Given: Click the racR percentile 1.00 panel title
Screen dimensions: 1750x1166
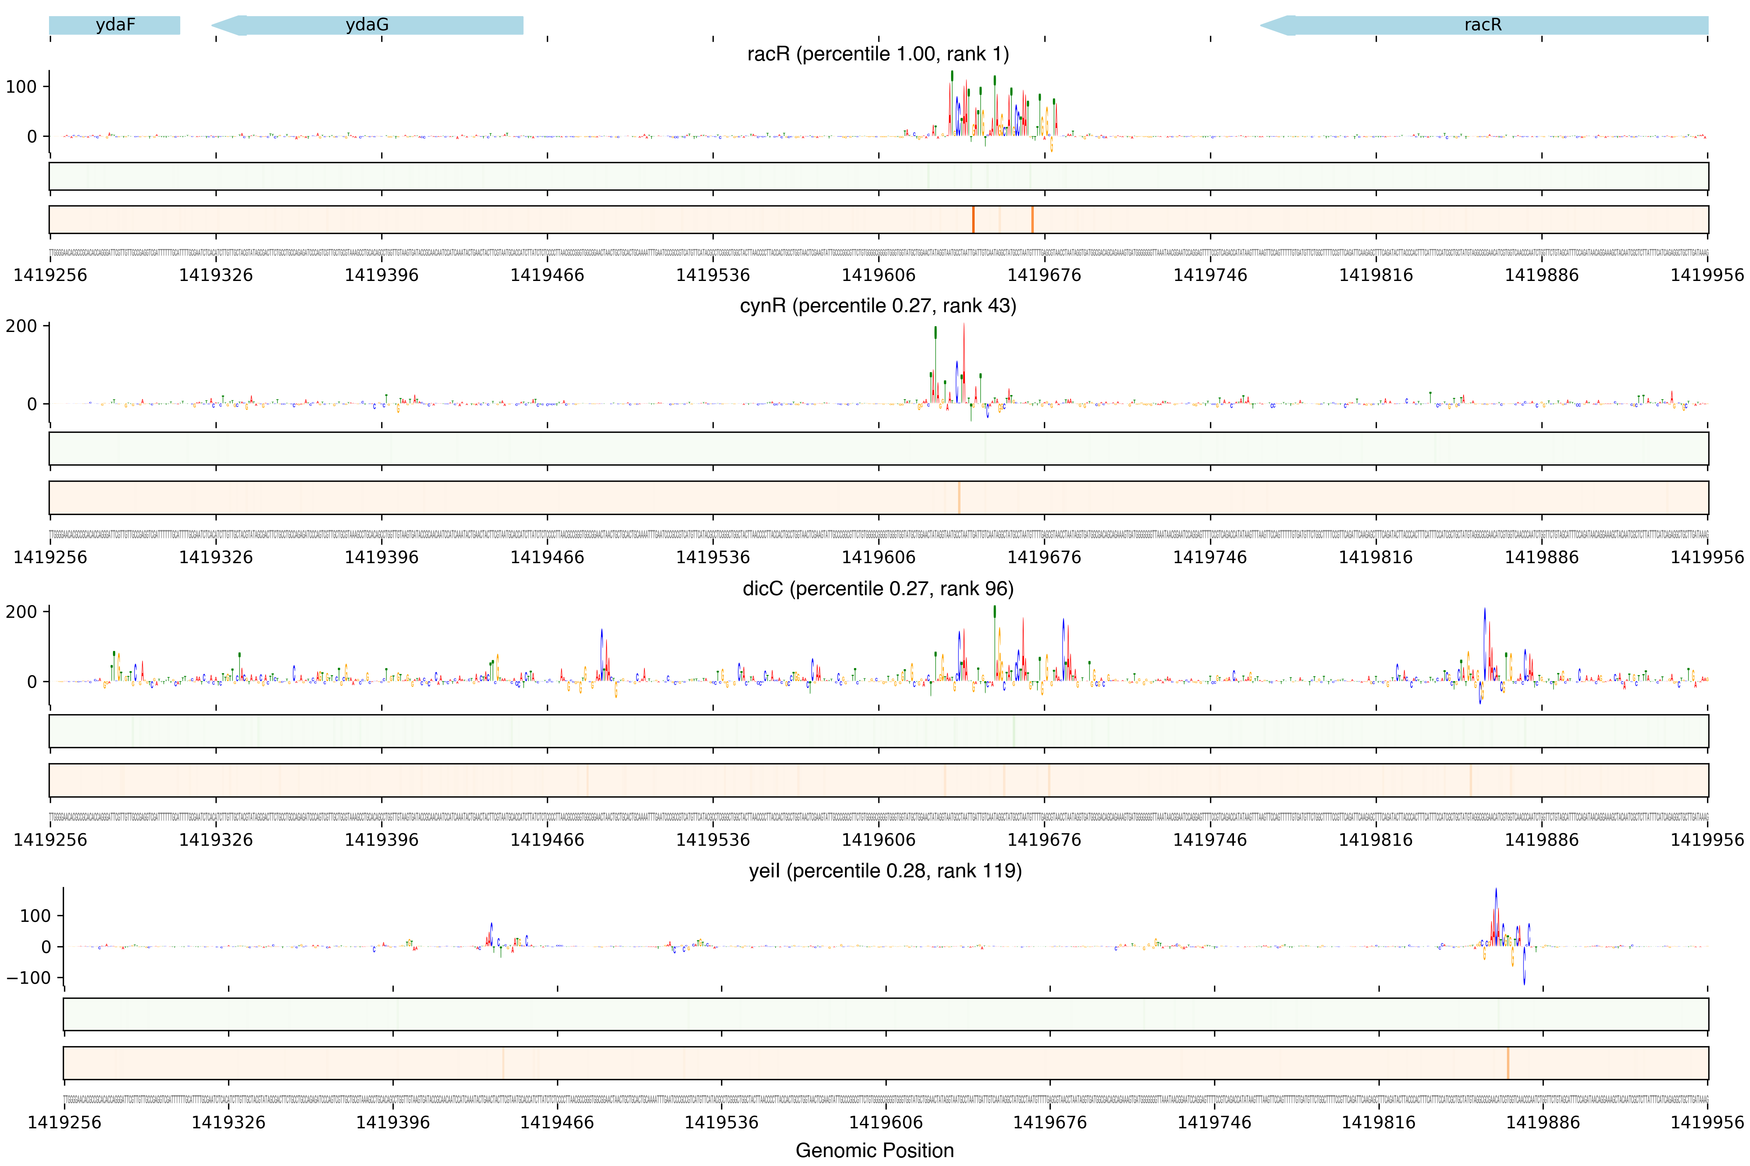Looking at the screenshot, I should (878, 54).
